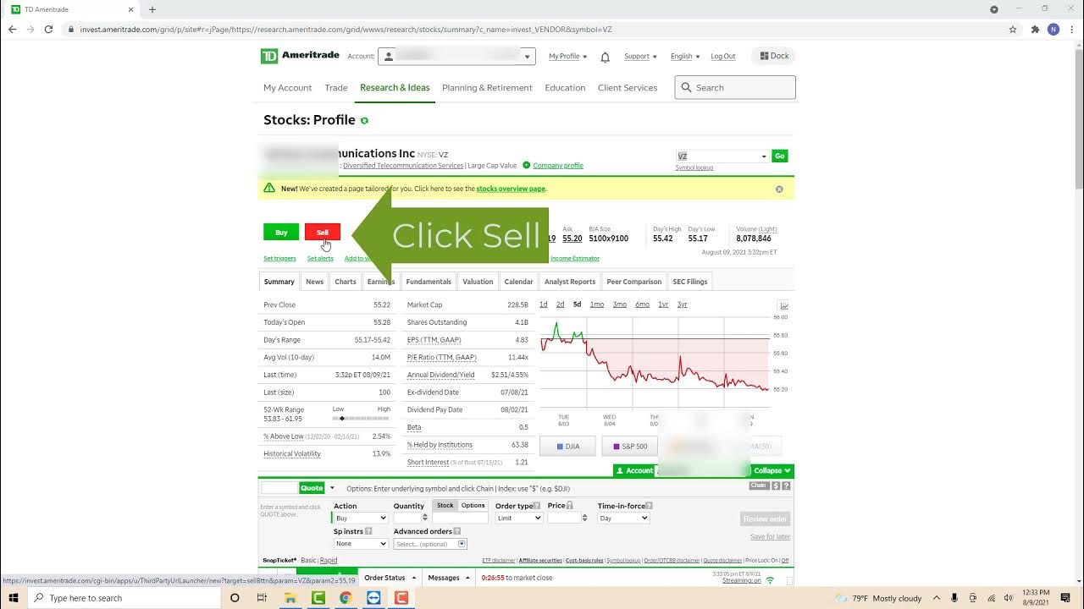Open the Windows Start menu

[14, 598]
